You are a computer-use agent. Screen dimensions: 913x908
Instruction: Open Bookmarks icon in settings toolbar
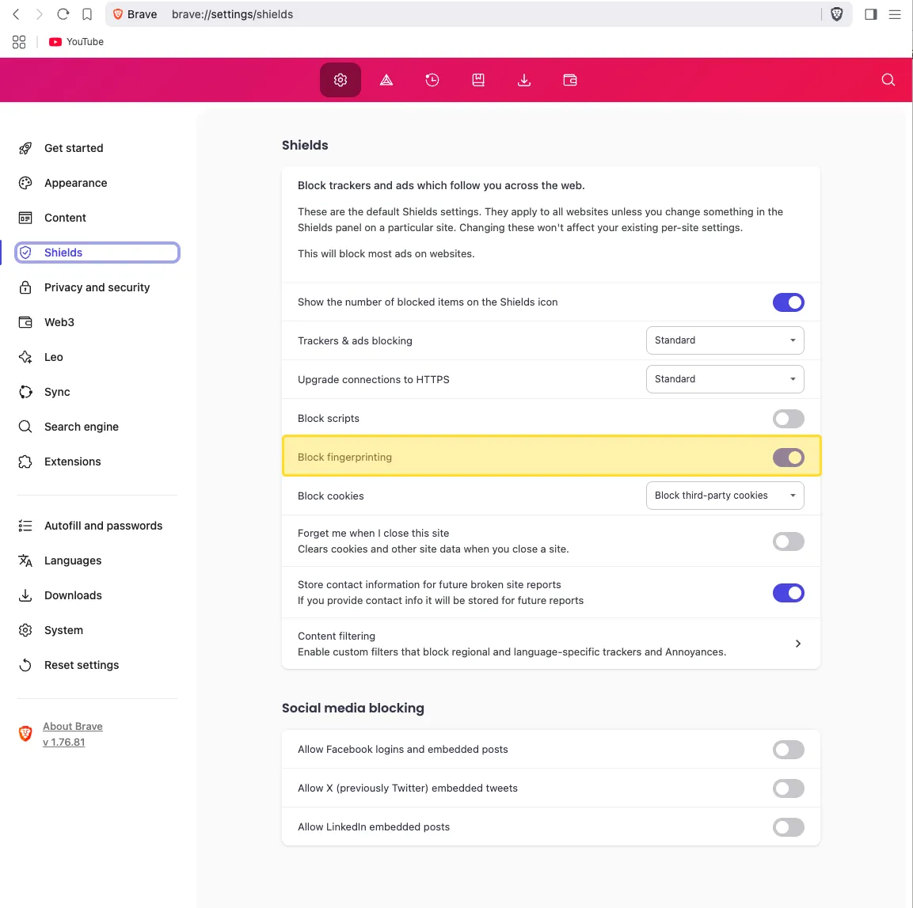pos(478,80)
